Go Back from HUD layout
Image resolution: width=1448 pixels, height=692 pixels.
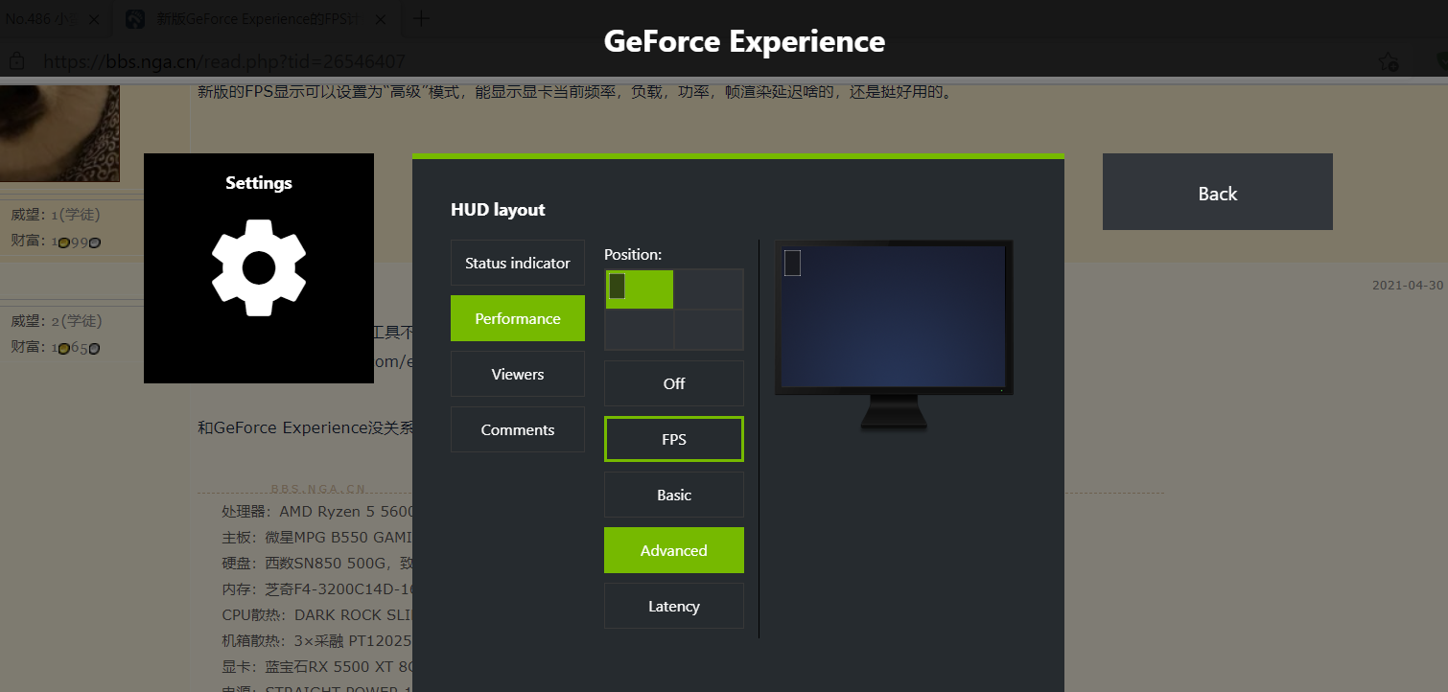click(x=1217, y=192)
